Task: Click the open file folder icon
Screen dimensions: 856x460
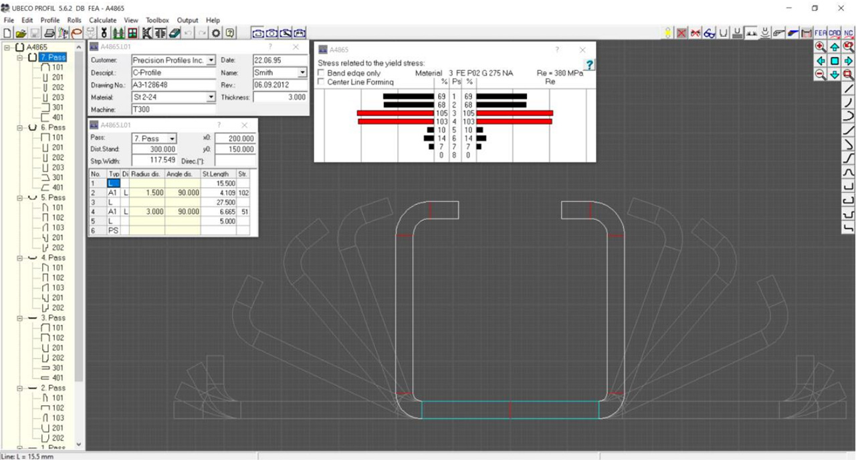Action: pos(21,33)
